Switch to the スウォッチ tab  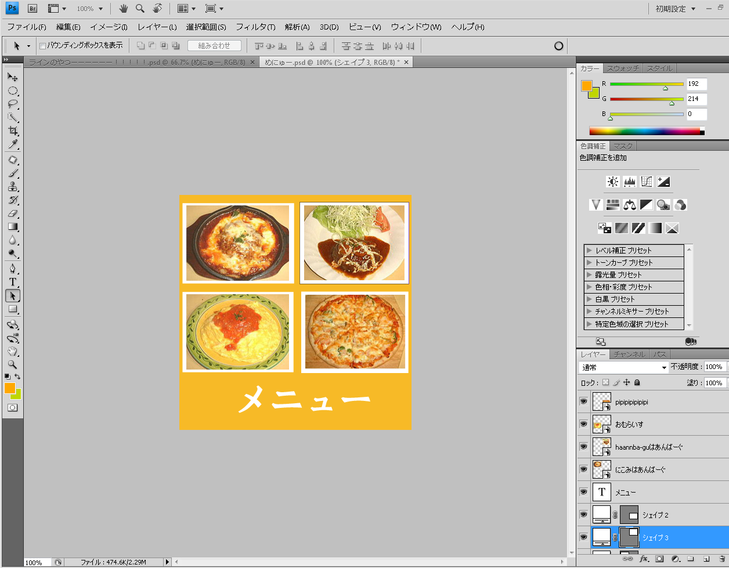(x=623, y=68)
